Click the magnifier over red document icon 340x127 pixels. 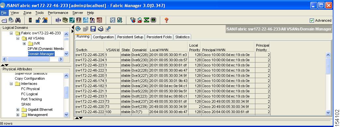[140, 20]
